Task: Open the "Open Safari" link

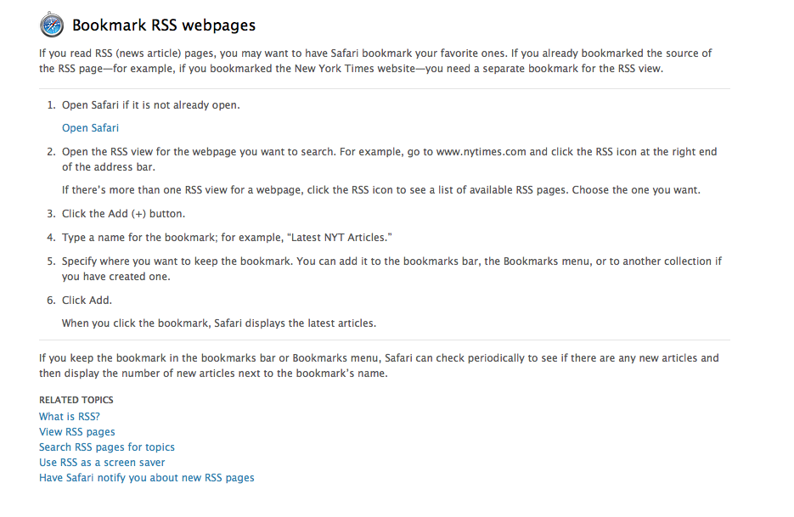Action: (x=90, y=128)
